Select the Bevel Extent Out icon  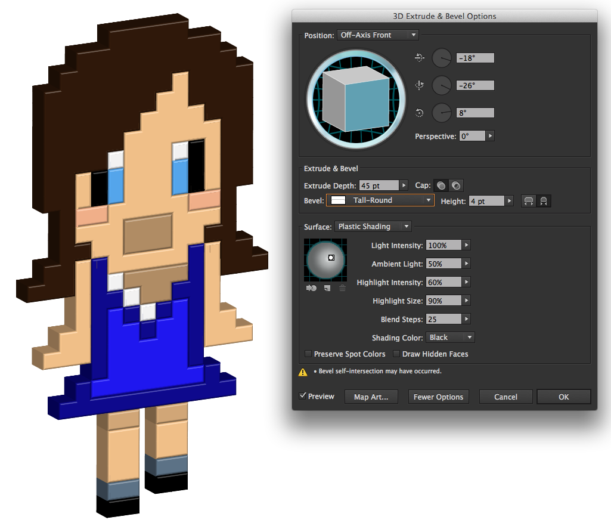click(x=528, y=200)
